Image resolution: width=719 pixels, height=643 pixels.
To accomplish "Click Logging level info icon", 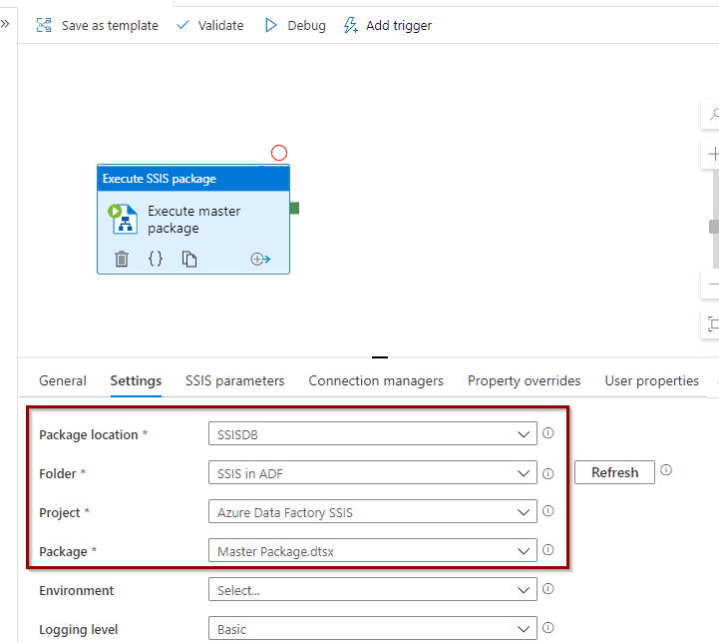I will pyautogui.click(x=547, y=627).
